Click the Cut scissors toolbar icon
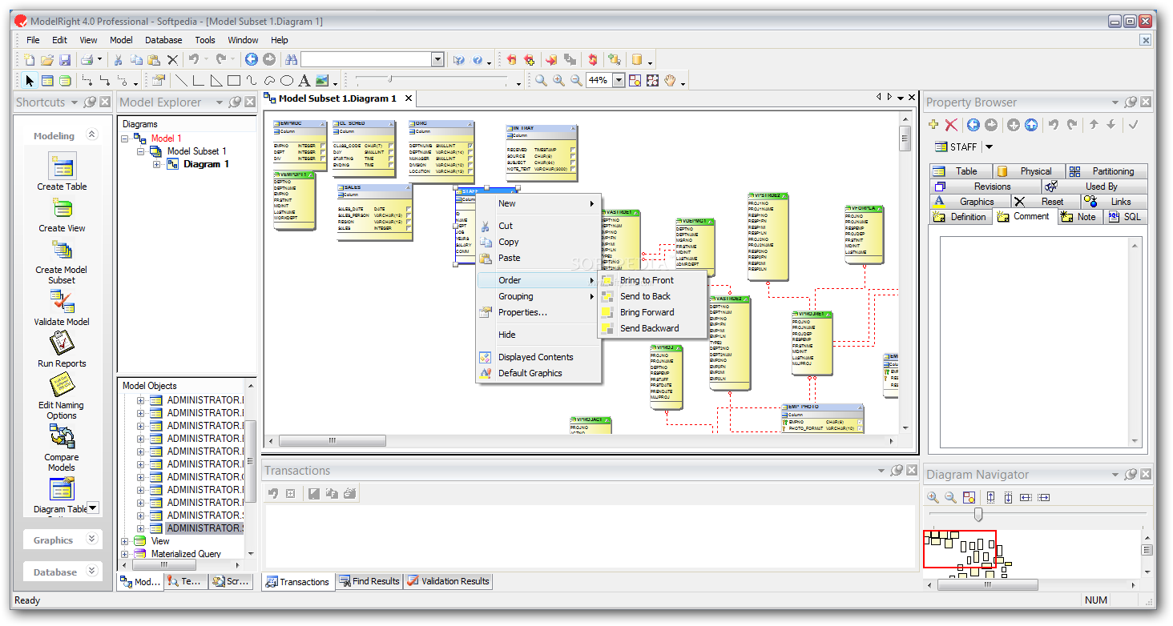Viewport: 1173px width, 626px height. click(118, 59)
